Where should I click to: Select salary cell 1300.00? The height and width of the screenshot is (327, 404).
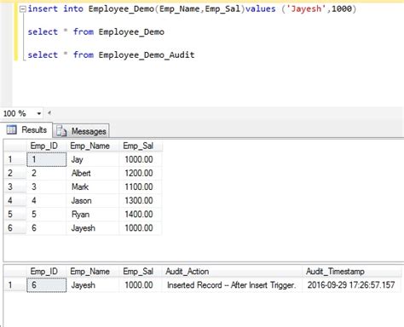pos(141,200)
